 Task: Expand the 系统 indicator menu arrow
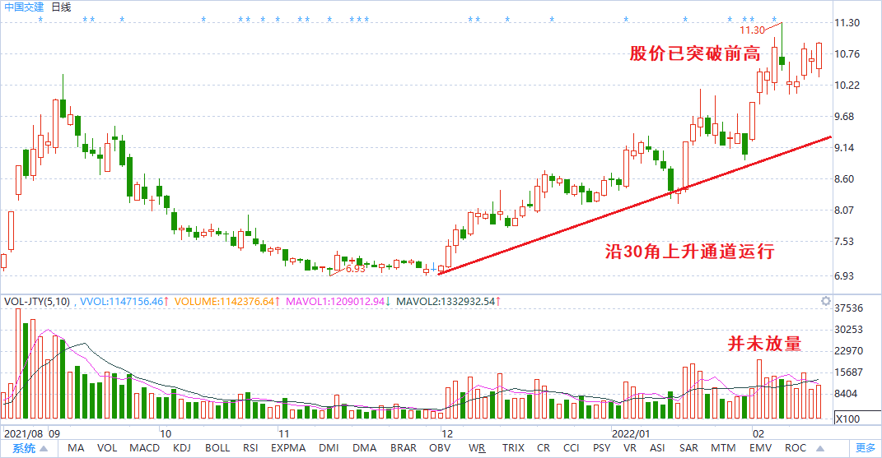44,448
